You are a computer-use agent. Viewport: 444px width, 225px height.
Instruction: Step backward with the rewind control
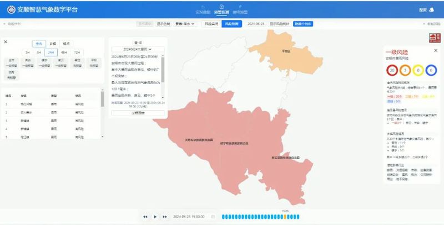[x=145, y=217]
